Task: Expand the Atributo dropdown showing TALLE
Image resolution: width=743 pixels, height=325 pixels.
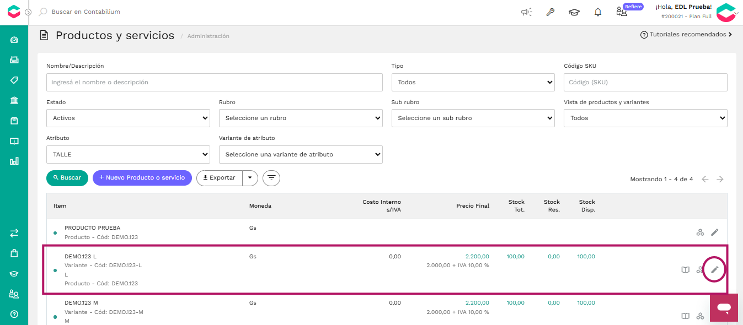Action: (128, 154)
